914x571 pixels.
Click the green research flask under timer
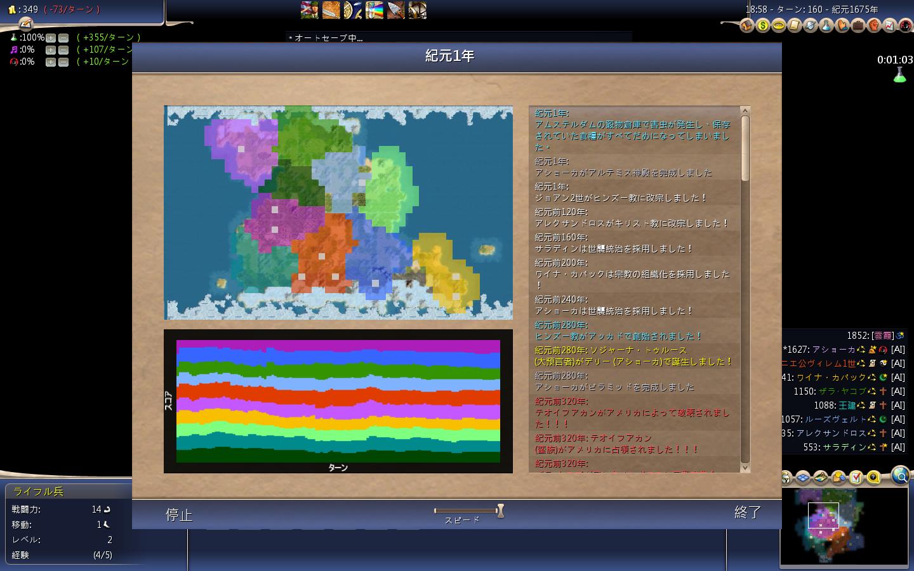point(899,75)
